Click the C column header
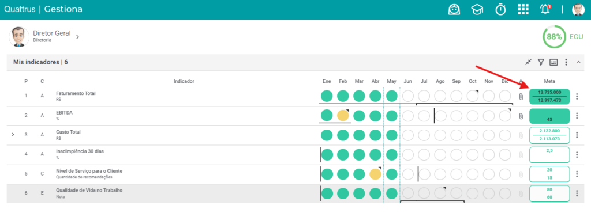This screenshot has height=213, width=591. click(42, 81)
